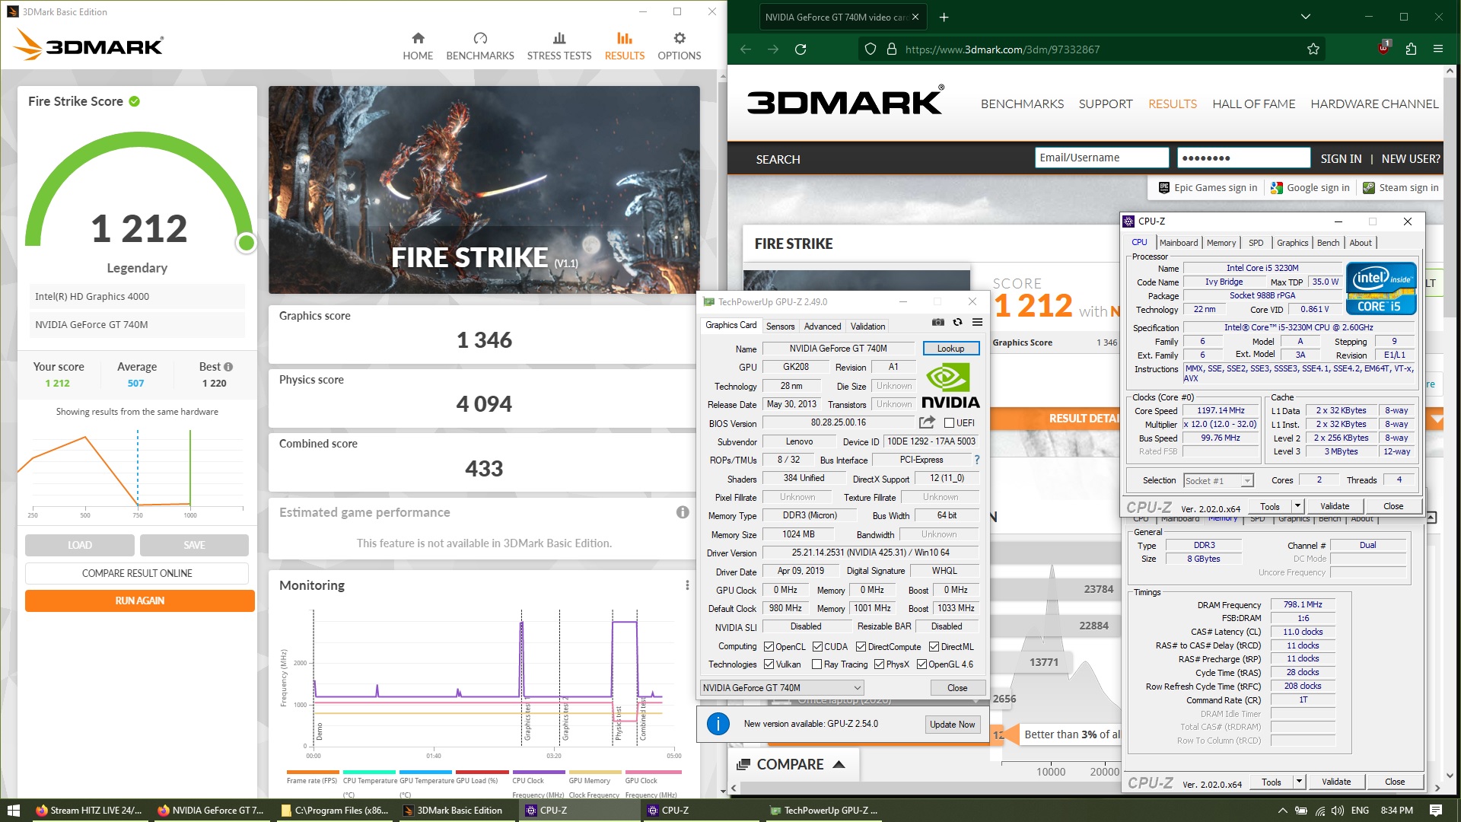Open Socket #1 selection dropdown in CPU-Z

(x=1218, y=480)
